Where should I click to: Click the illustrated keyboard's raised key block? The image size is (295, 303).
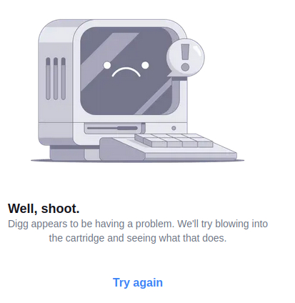point(174,140)
